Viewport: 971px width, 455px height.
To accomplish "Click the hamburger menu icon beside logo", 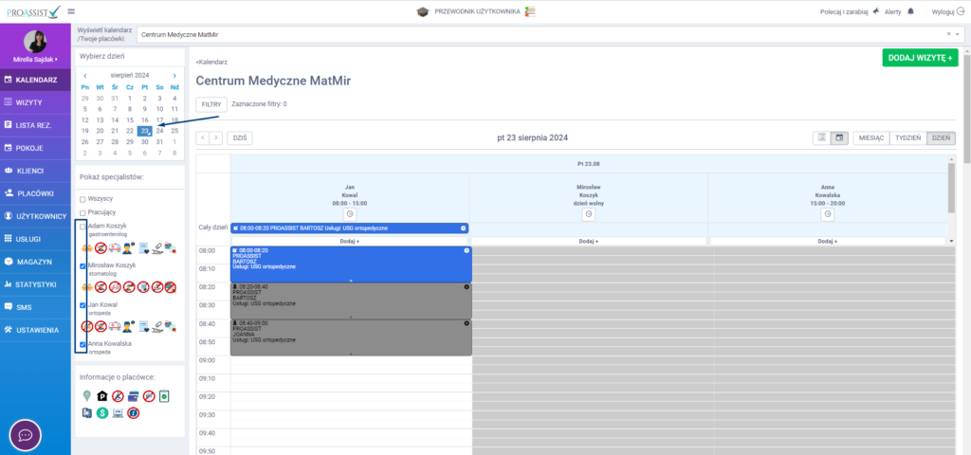I will pos(71,11).
